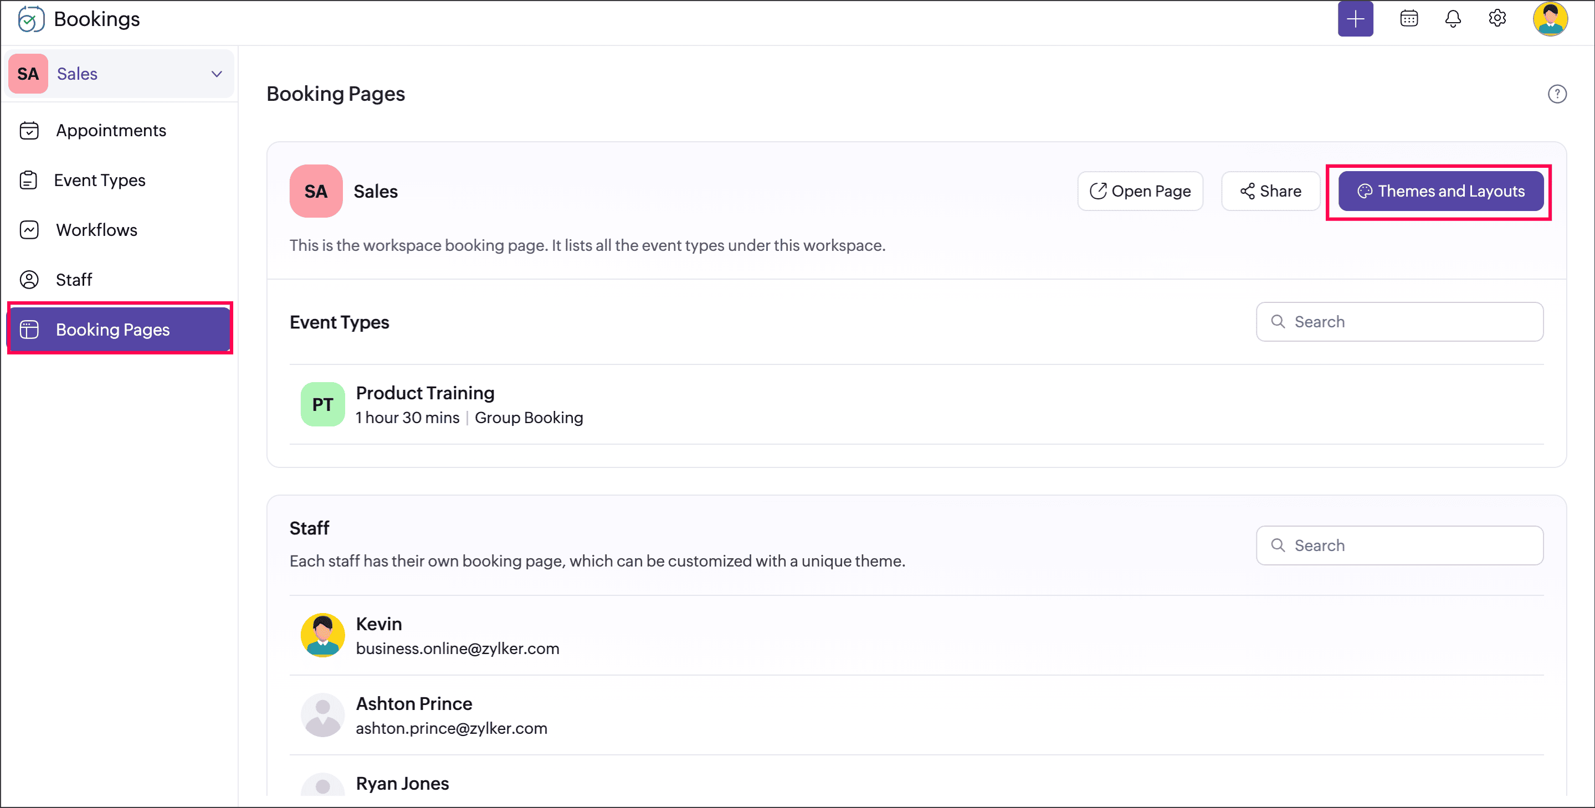Open notifications bell icon
The image size is (1595, 808).
pos(1453,19)
